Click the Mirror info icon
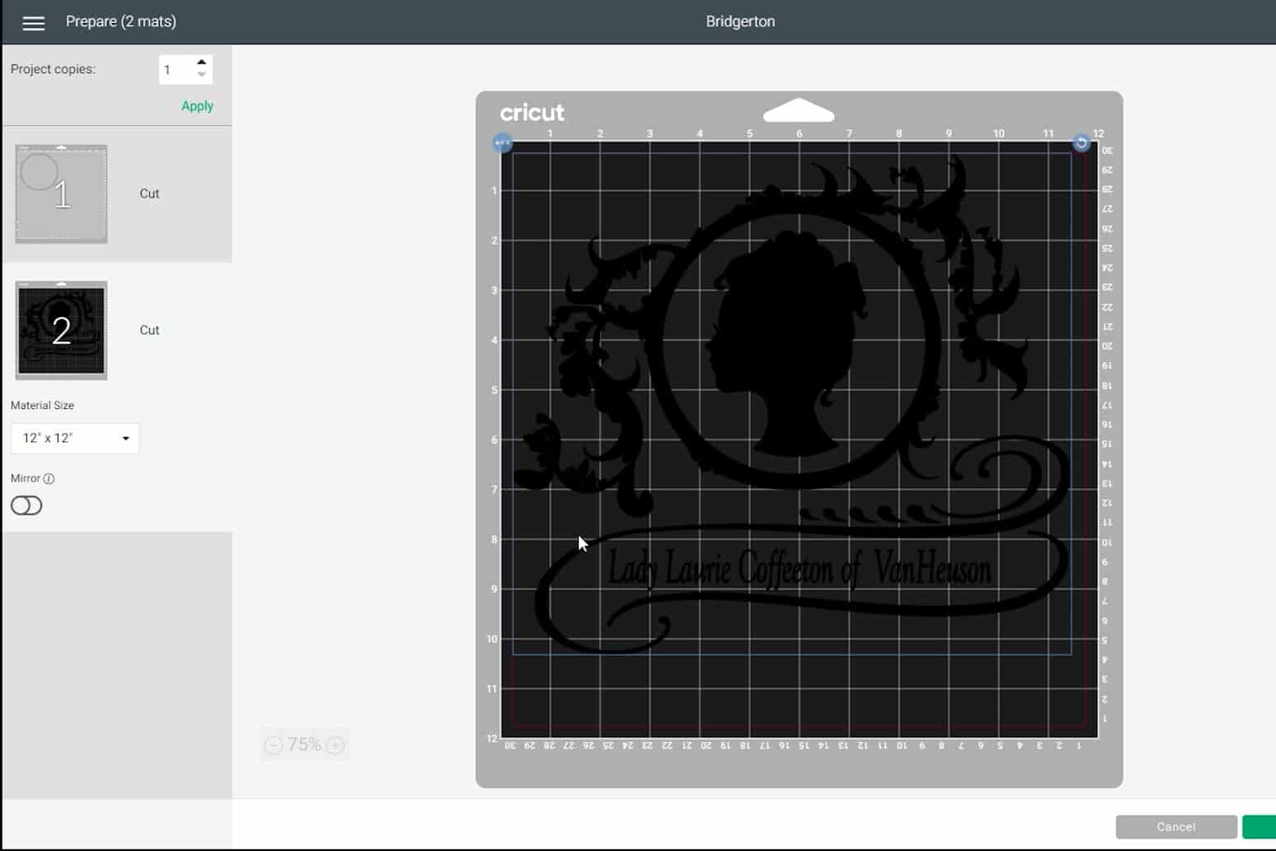 (x=49, y=479)
